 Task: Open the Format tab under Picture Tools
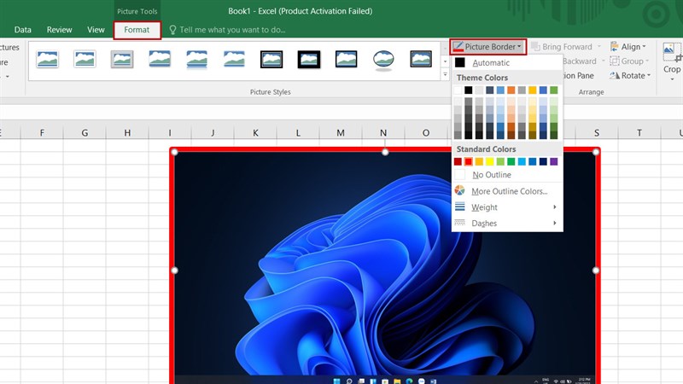point(137,30)
